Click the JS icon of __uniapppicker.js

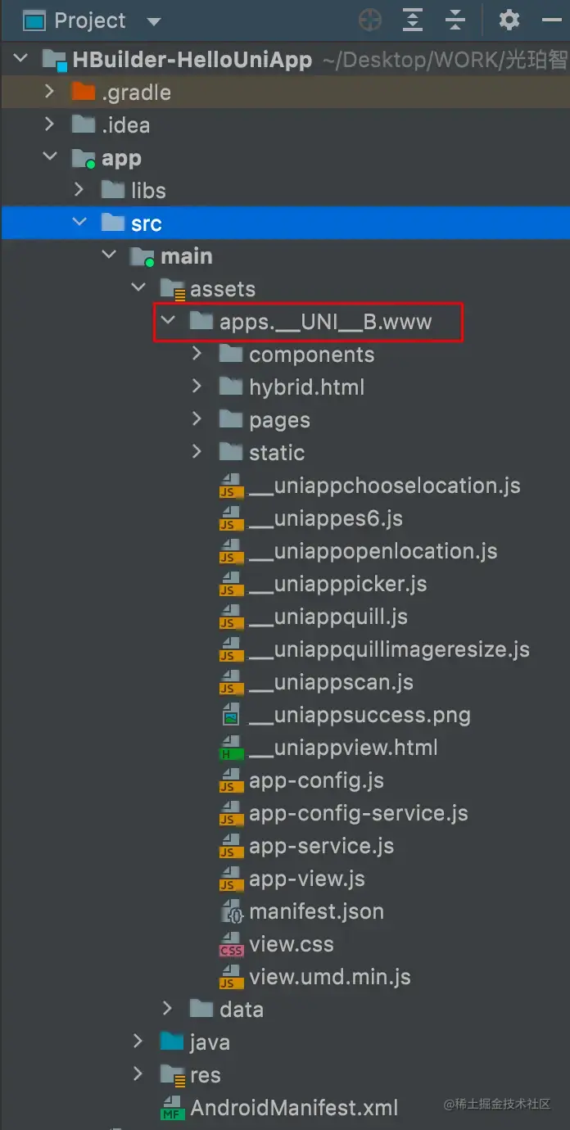231,584
